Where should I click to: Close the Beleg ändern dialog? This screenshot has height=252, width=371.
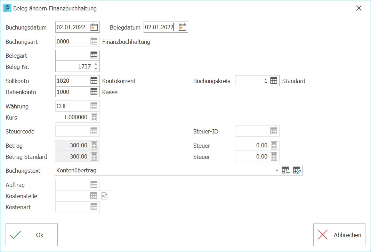[x=359, y=8]
